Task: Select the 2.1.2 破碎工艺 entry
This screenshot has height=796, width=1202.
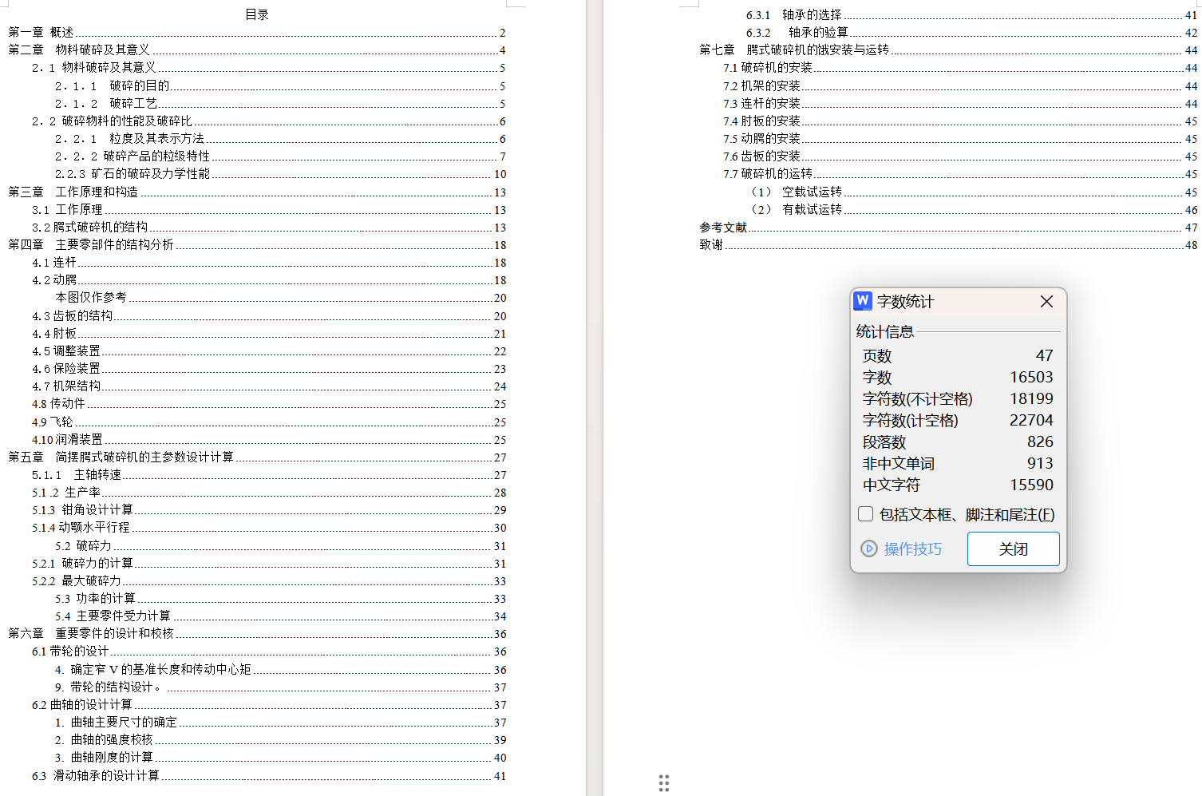Action: tap(280, 103)
